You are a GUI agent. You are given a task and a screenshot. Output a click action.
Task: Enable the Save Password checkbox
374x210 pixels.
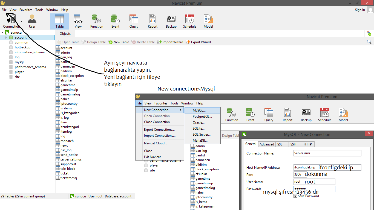(295, 196)
